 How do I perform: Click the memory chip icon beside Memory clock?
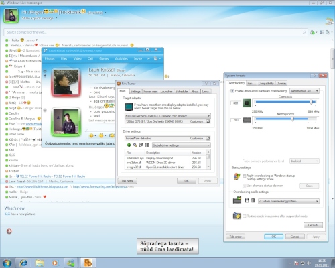[247, 120]
